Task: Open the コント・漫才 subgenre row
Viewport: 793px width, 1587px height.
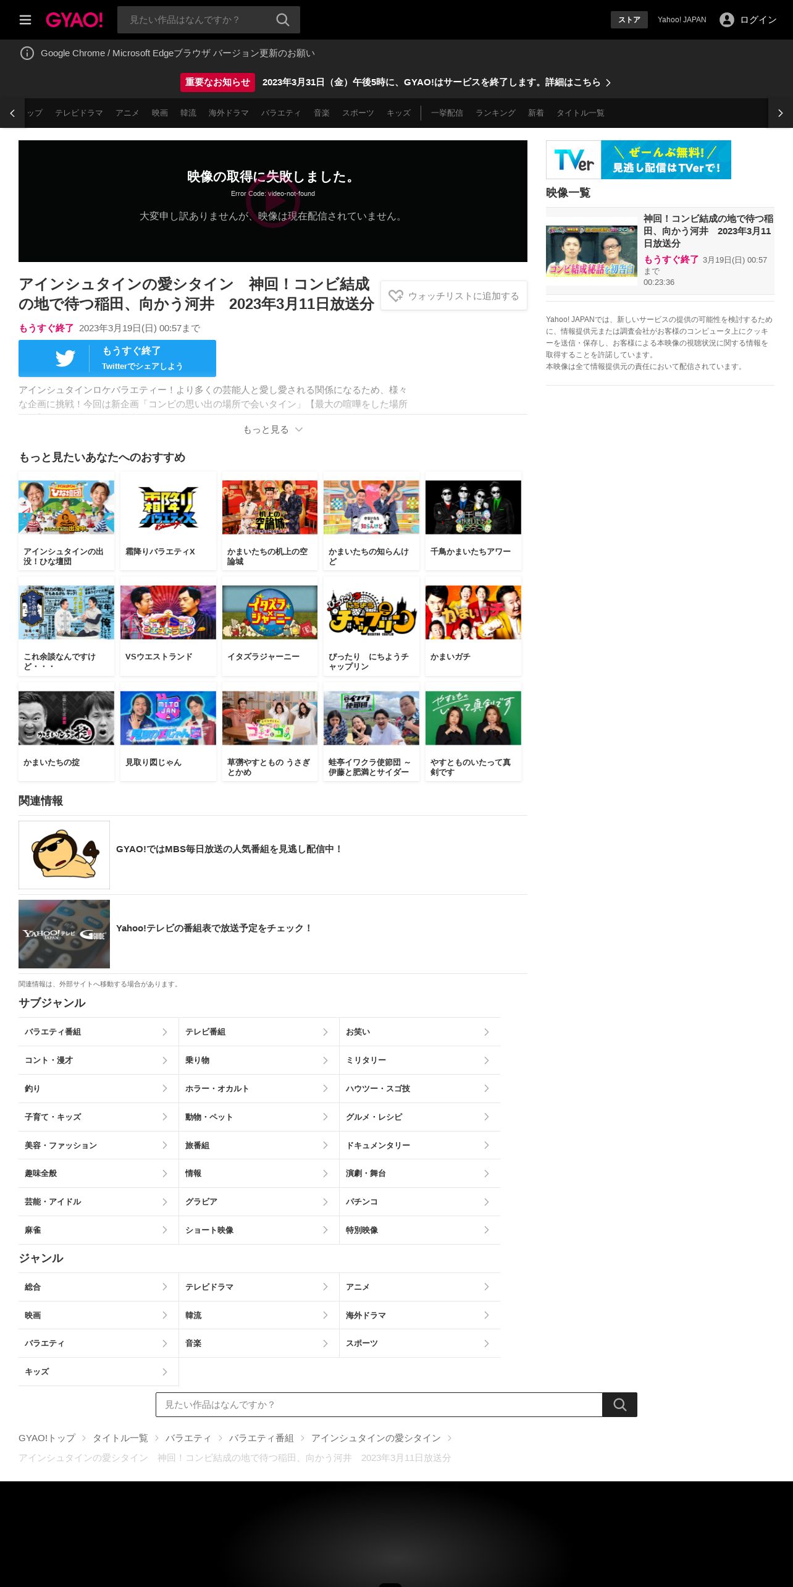Action: pos(98,1060)
